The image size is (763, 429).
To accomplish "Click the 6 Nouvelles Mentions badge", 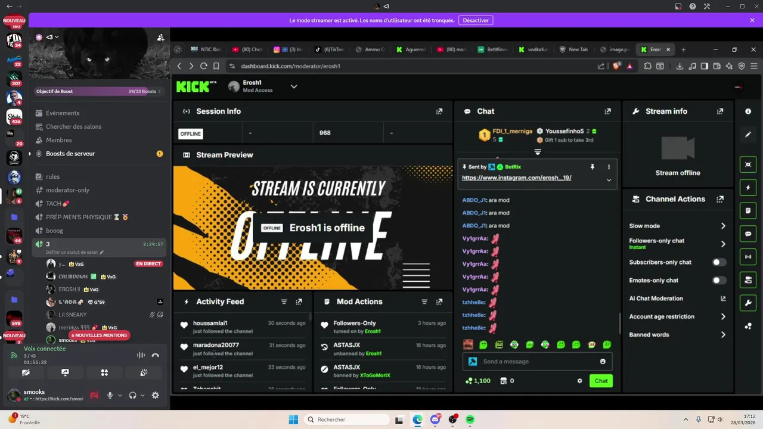I will 100,335.
